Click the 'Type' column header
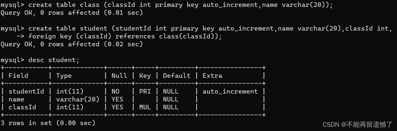Image resolution: width=397 pixels, height=131 pixels. click(x=64, y=76)
